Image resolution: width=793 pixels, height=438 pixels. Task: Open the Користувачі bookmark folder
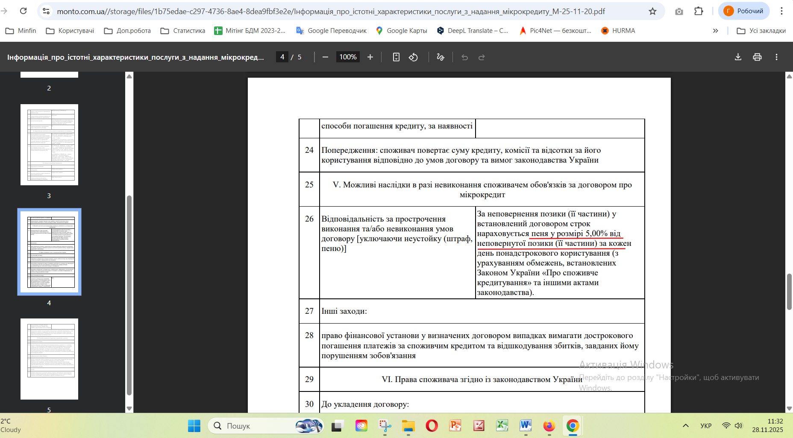[x=70, y=31]
